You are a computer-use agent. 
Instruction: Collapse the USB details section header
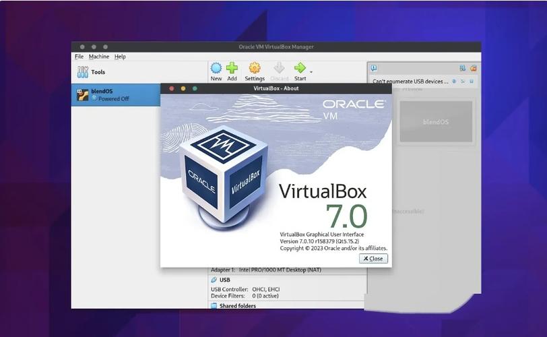coord(224,280)
